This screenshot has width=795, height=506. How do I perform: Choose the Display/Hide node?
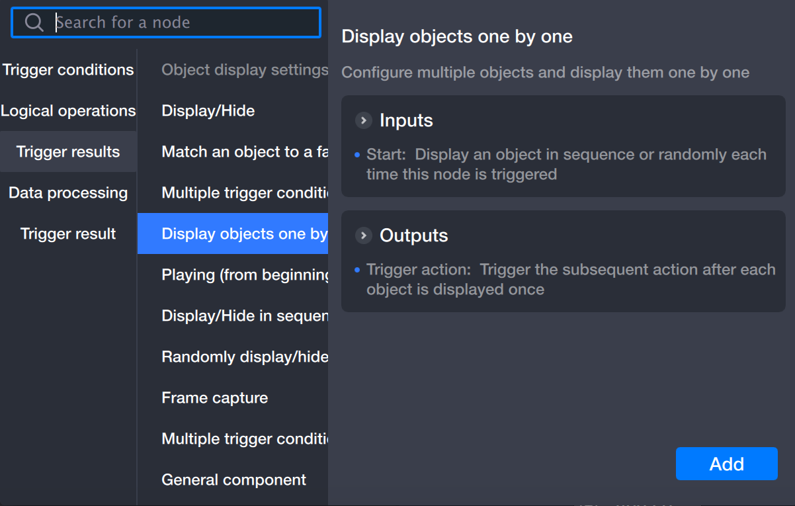pyautogui.click(x=208, y=110)
